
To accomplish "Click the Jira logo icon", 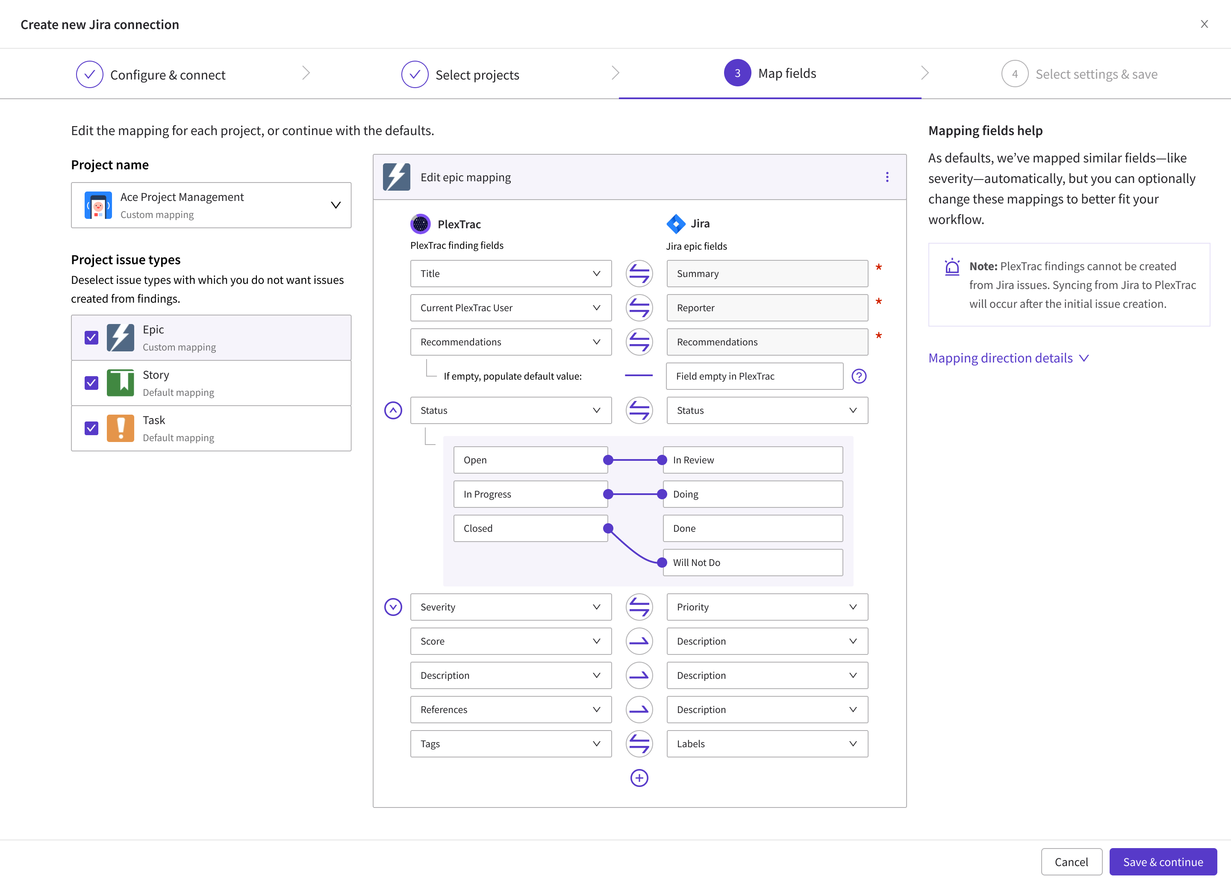I will point(675,224).
